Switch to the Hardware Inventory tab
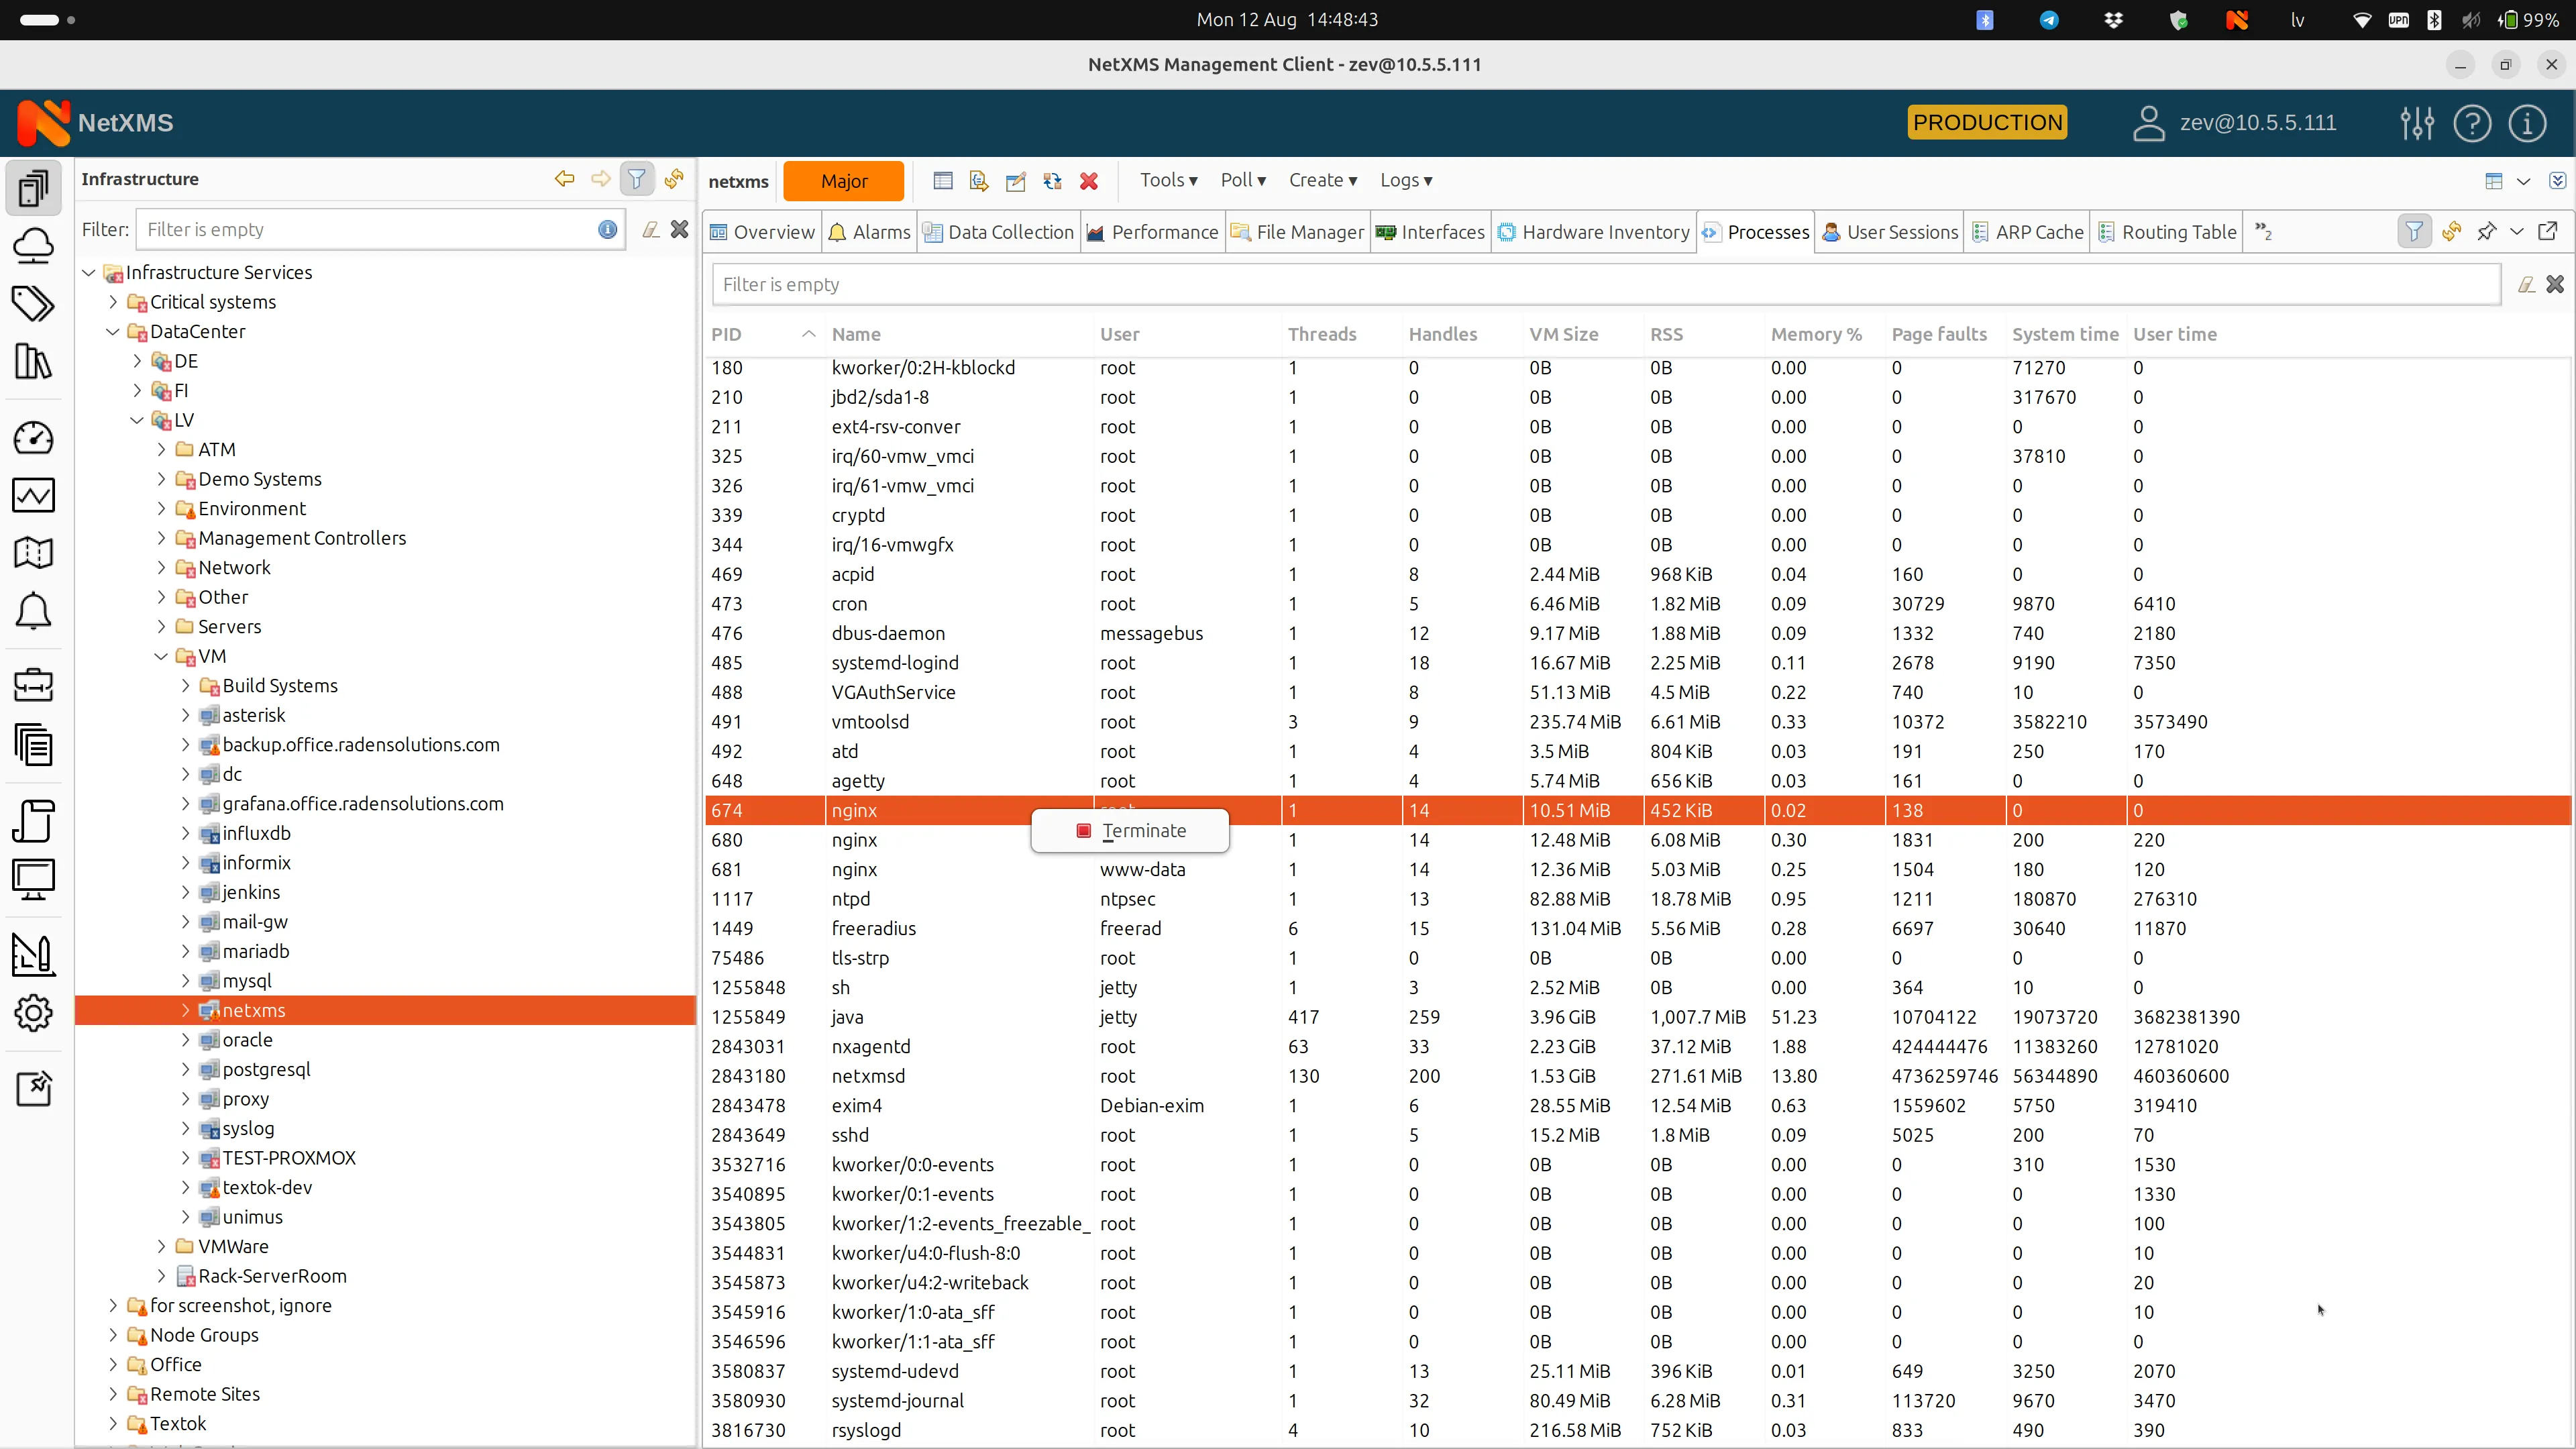This screenshot has width=2576, height=1449. [1594, 231]
